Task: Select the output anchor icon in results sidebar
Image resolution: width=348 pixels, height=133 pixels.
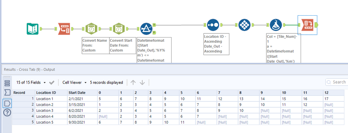Action: [x=7, y=103]
